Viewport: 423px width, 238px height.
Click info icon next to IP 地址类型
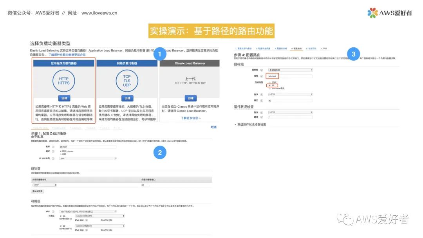tap(53, 159)
